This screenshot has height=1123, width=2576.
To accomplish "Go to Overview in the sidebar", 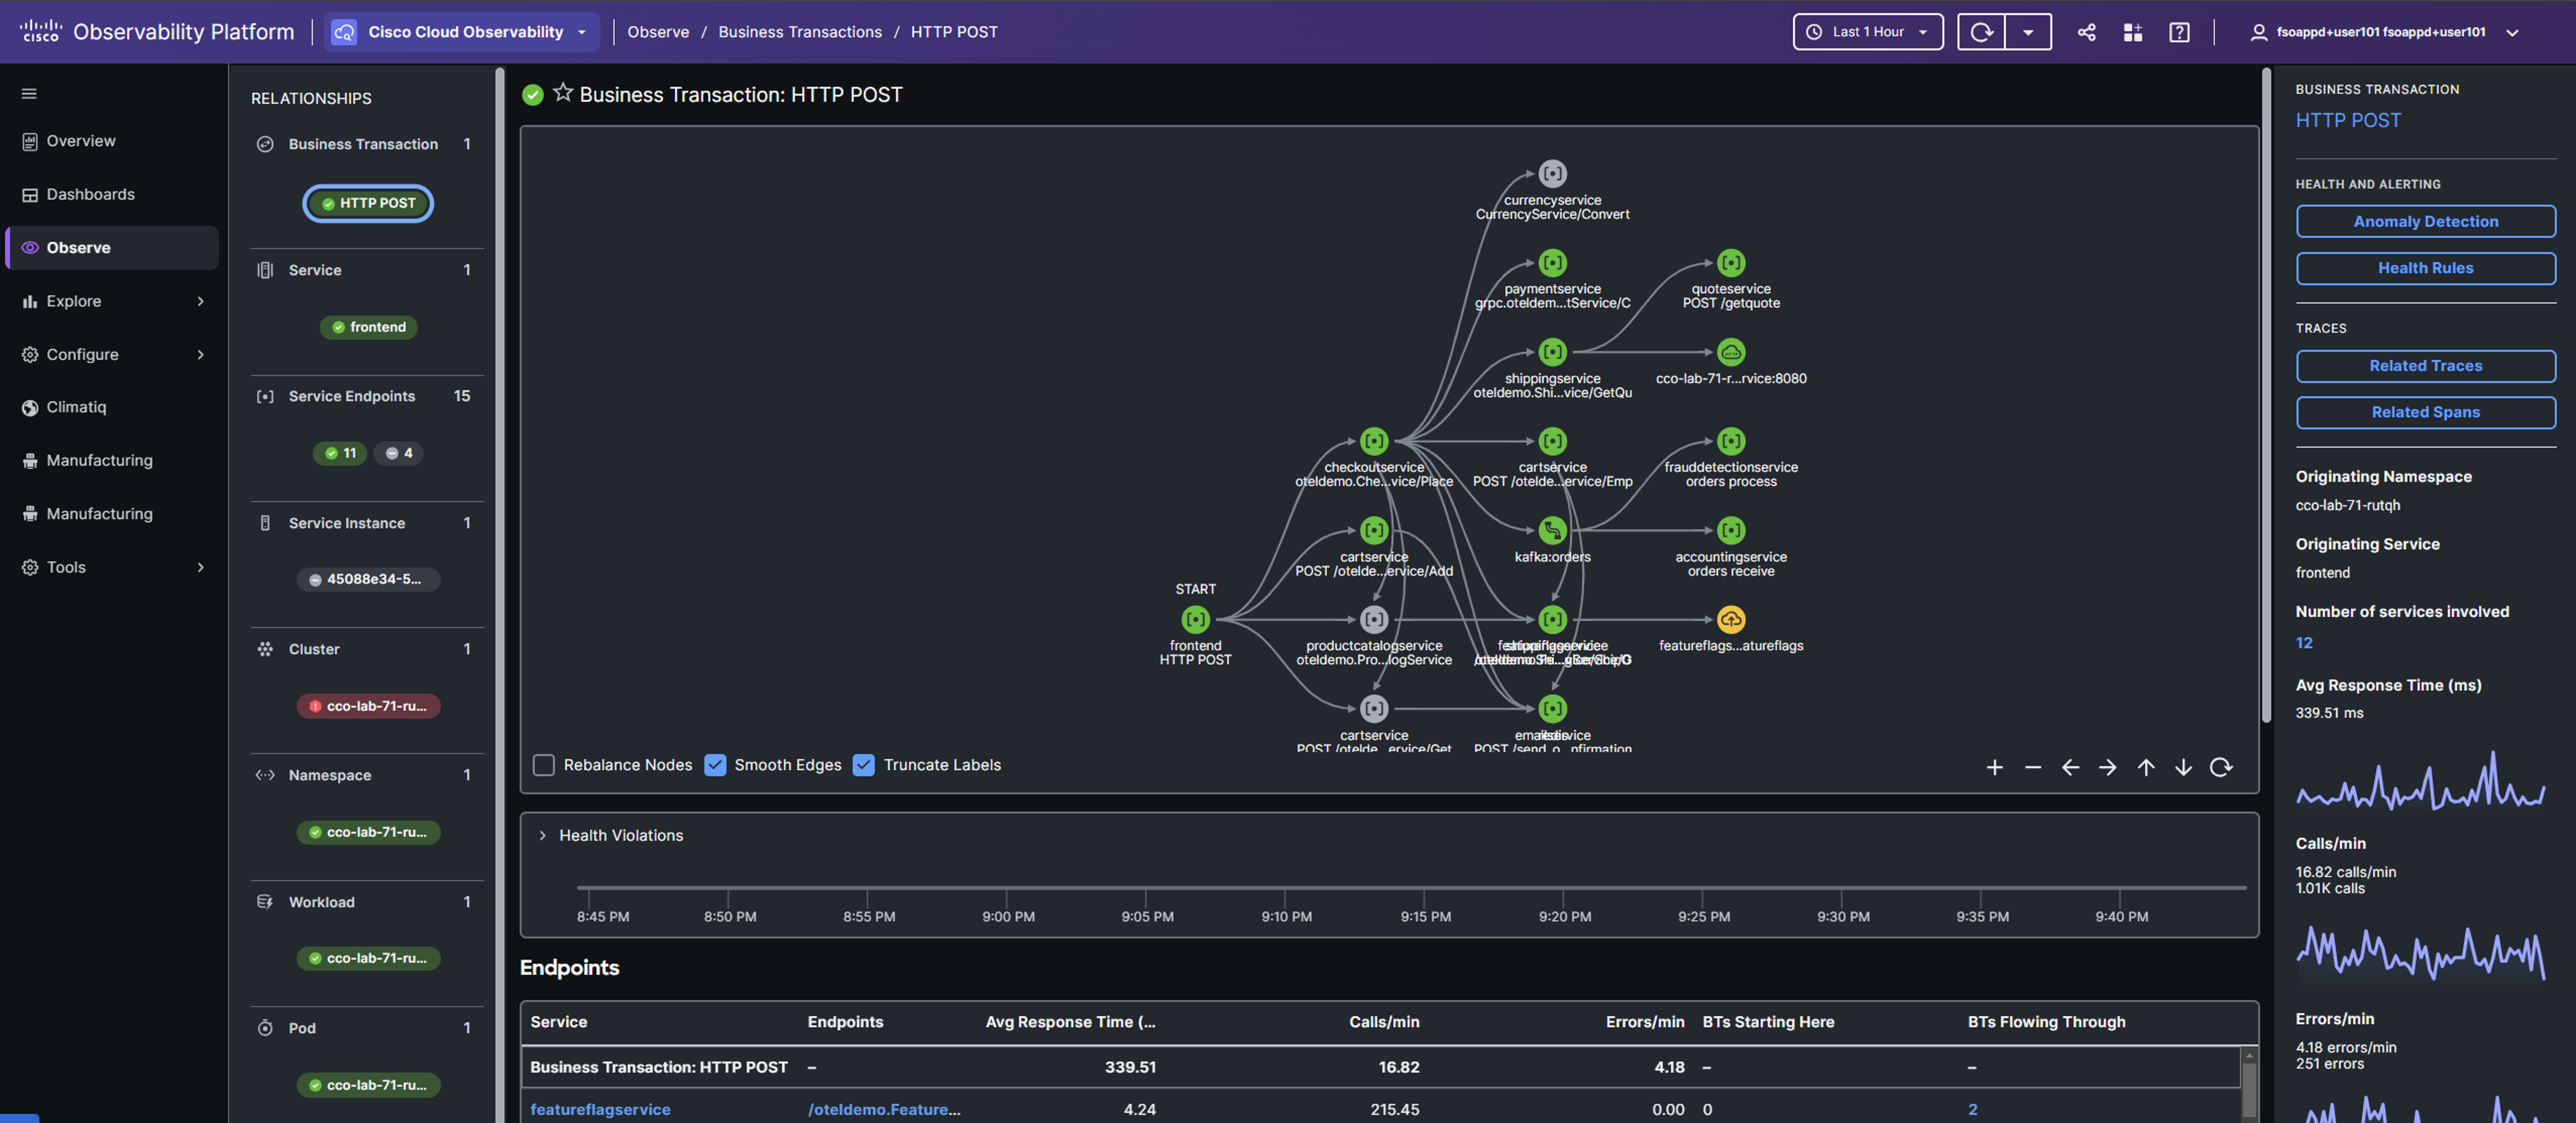I will pyautogui.click(x=80, y=141).
